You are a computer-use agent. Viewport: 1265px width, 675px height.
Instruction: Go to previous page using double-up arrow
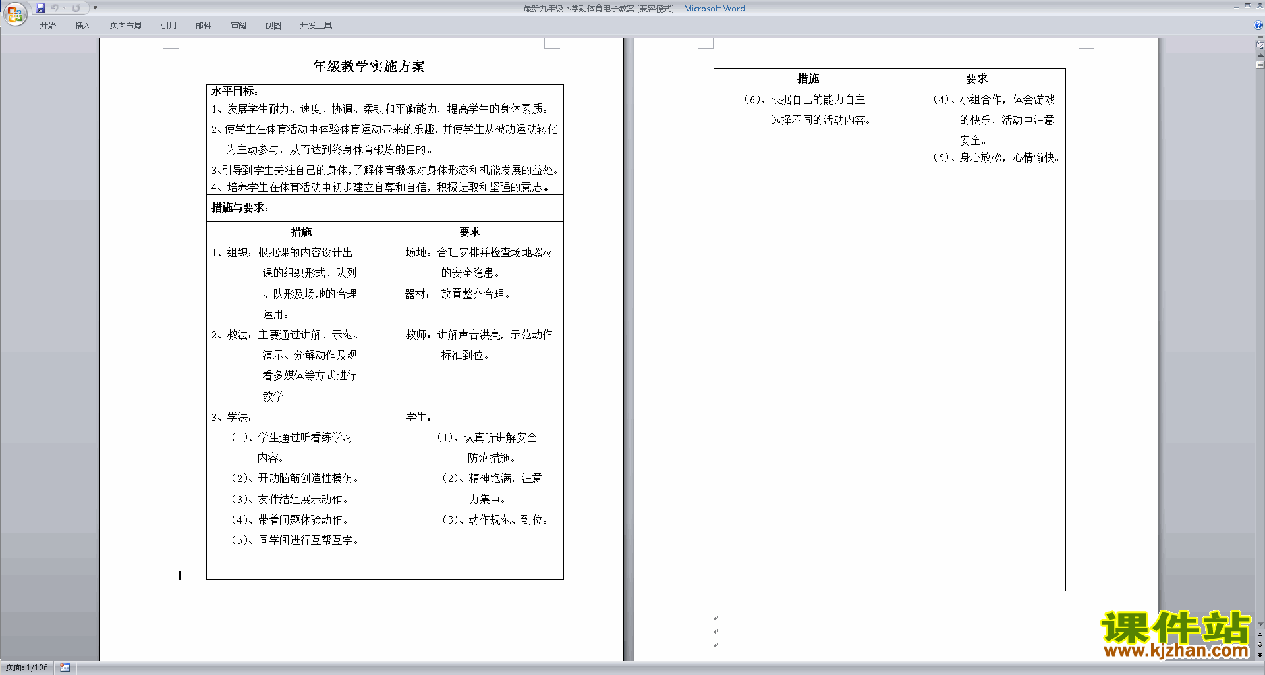click(1260, 634)
